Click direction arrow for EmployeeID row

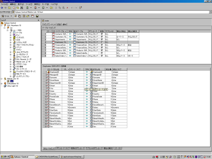click(x=87, y=72)
